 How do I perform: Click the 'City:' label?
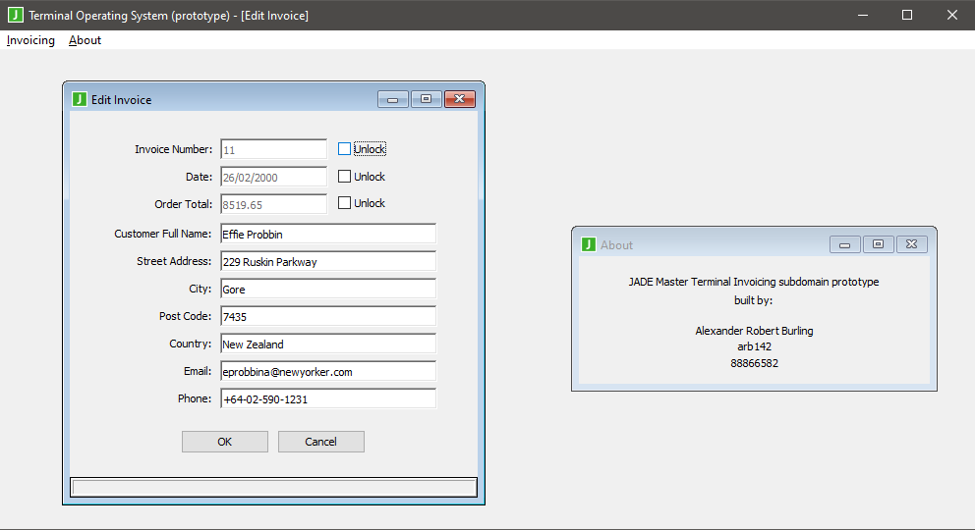[x=201, y=289]
